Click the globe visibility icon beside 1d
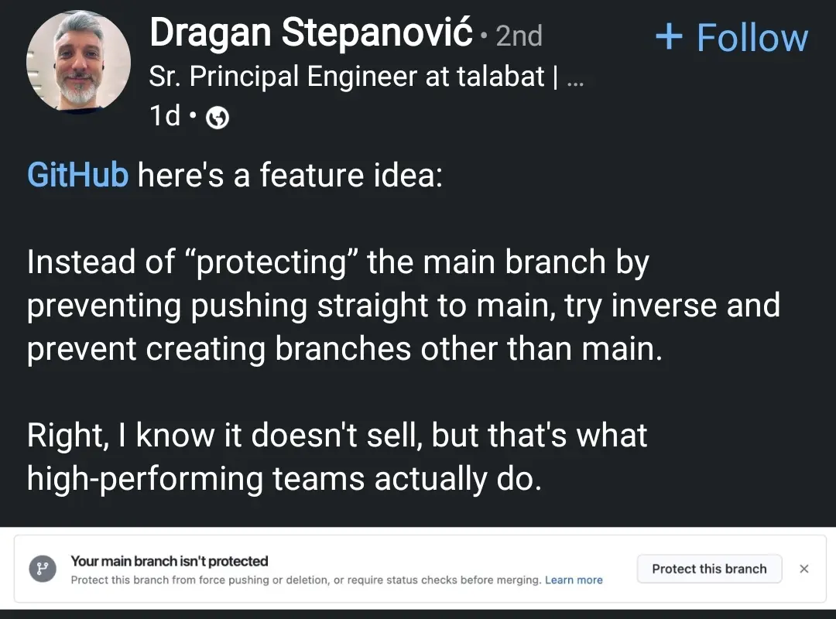Image resolution: width=836 pixels, height=619 pixels. point(219,118)
